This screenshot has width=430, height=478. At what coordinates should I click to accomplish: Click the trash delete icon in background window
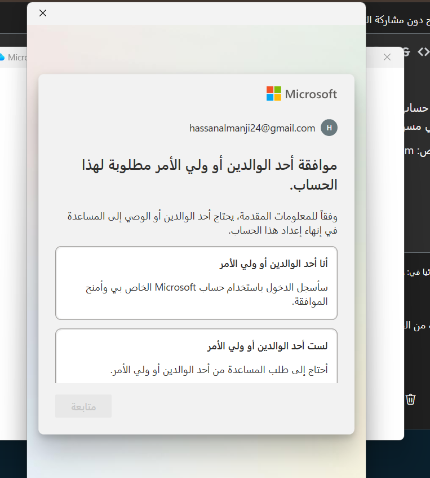[x=410, y=399]
